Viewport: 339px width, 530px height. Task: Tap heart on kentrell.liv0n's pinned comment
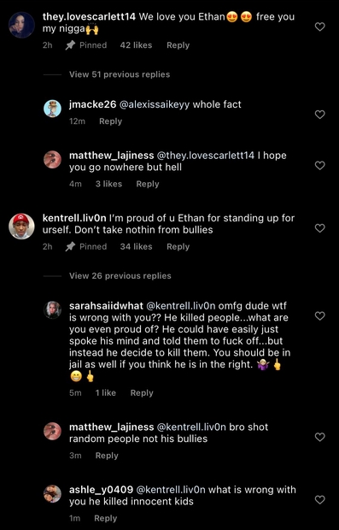click(x=319, y=228)
